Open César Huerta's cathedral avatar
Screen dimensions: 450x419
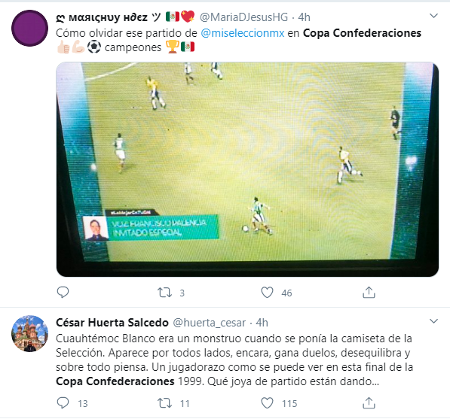coord(29,334)
